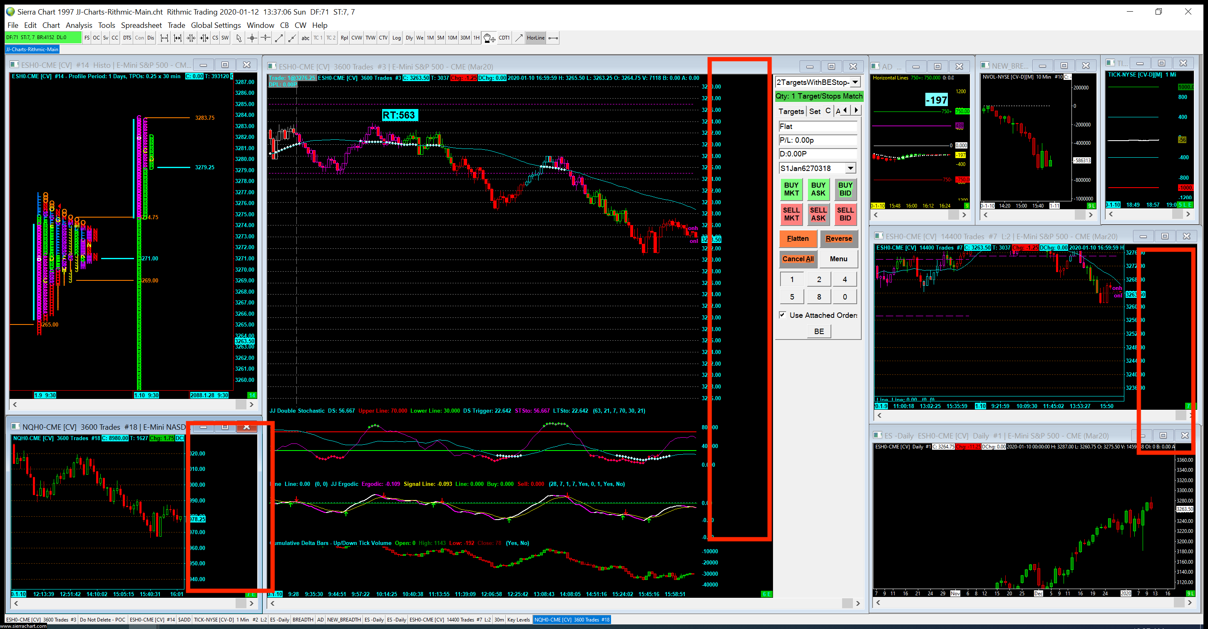The image size is (1208, 629).
Task: Open the Global Settings menu
Action: (216, 25)
